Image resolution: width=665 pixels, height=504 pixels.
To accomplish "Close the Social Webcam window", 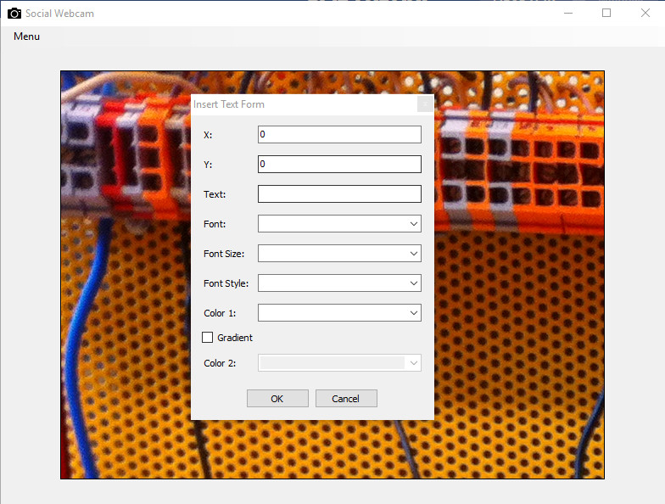I will (645, 14).
